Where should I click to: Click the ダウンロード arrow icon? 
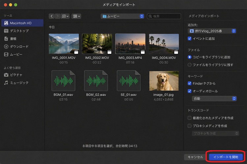(x=6, y=47)
